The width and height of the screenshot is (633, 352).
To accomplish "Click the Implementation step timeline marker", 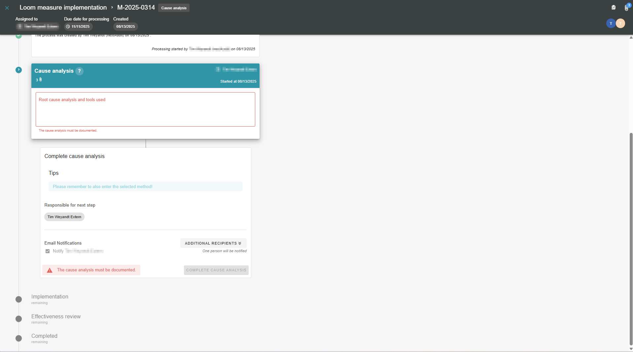I will pos(19,299).
